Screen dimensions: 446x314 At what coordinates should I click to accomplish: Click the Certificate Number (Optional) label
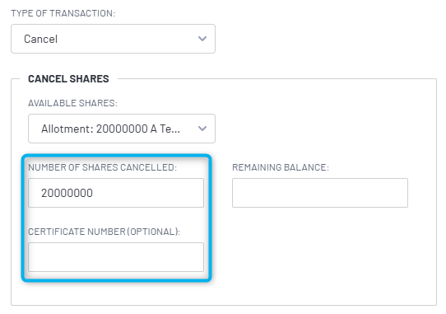(x=105, y=232)
